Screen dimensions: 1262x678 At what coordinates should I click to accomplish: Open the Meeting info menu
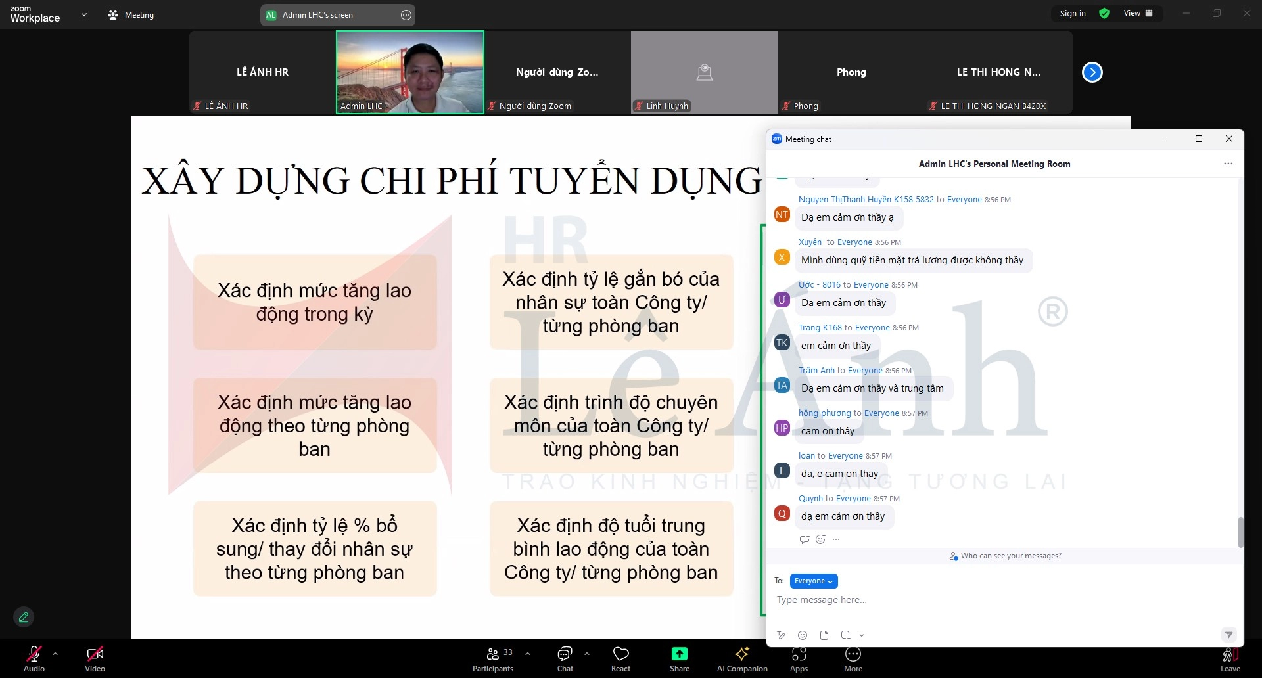[x=131, y=14]
